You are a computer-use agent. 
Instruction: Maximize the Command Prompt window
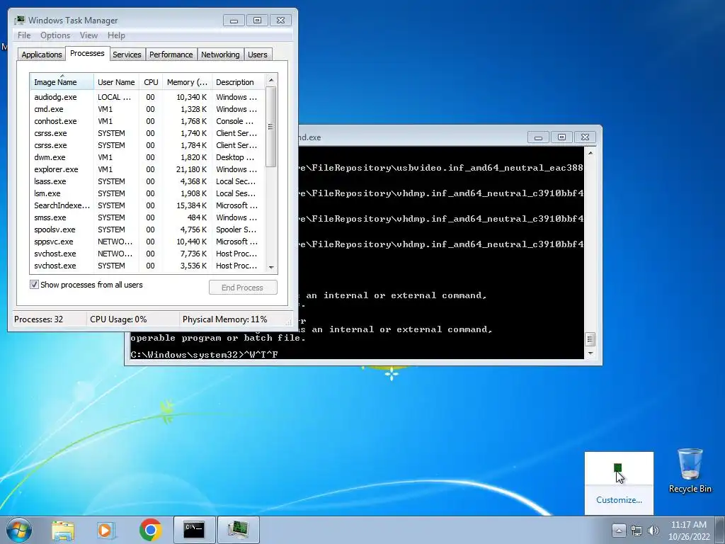tap(561, 137)
